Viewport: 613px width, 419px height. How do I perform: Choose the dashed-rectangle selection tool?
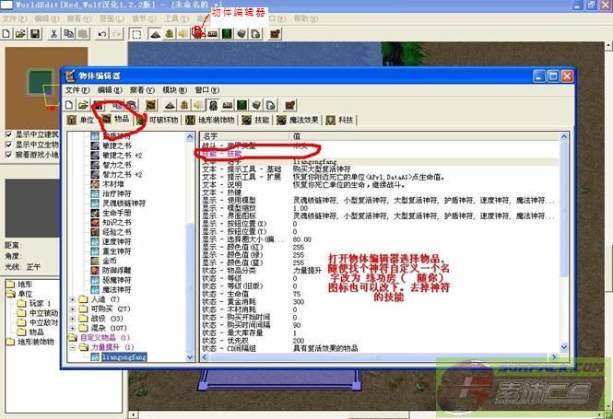point(136,34)
